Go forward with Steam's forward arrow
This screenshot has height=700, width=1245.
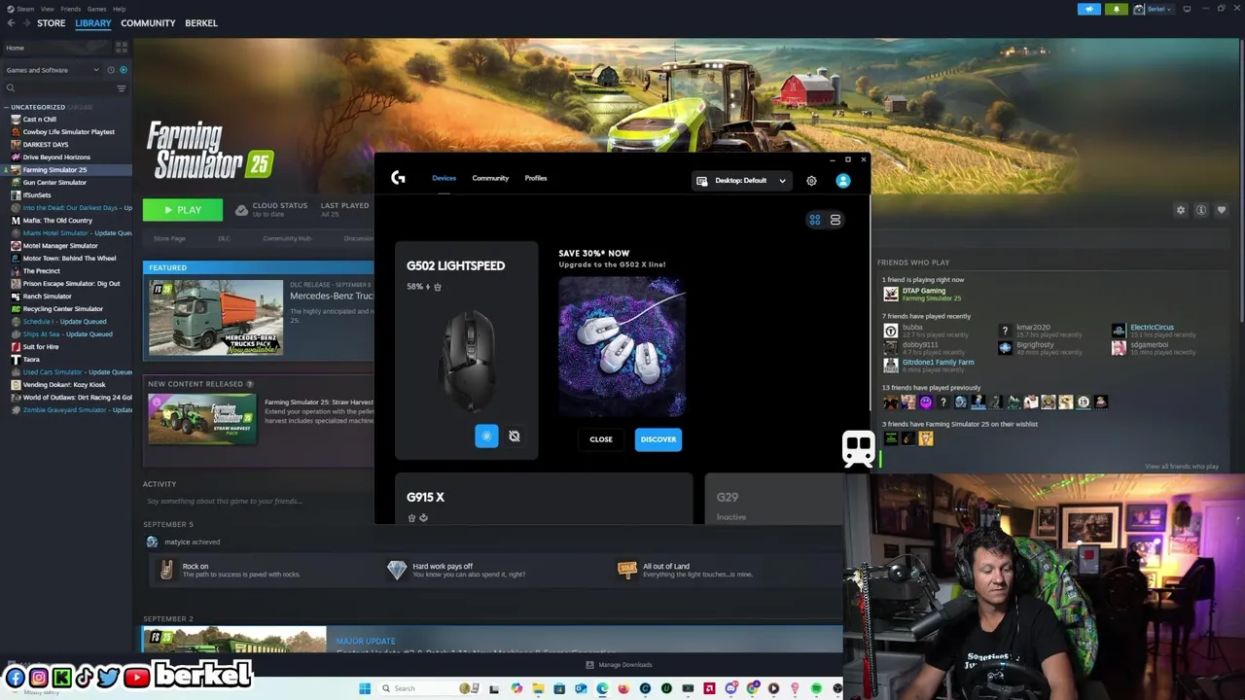[x=25, y=23]
